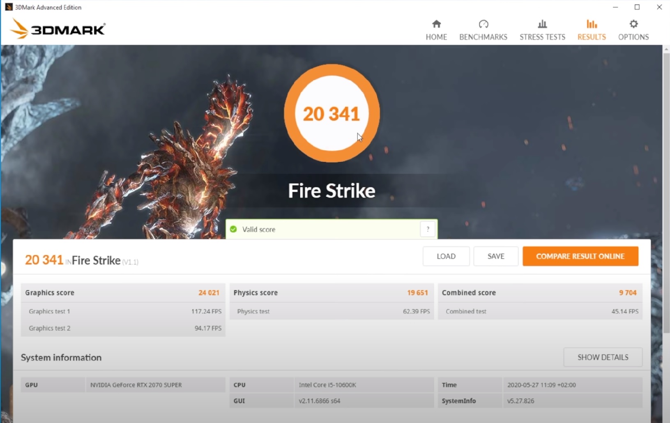Click the 117.24 FPS value
Viewport: 670px width, 423px height.
point(206,311)
